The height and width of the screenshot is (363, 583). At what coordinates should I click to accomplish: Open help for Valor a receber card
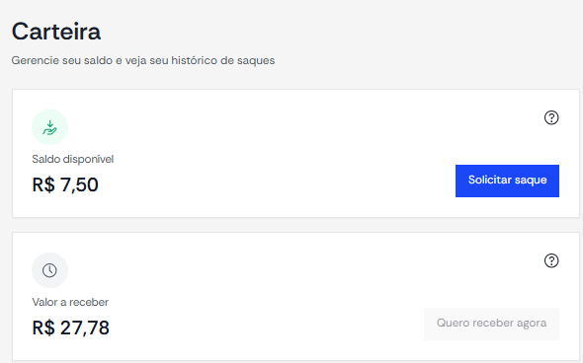tap(551, 260)
